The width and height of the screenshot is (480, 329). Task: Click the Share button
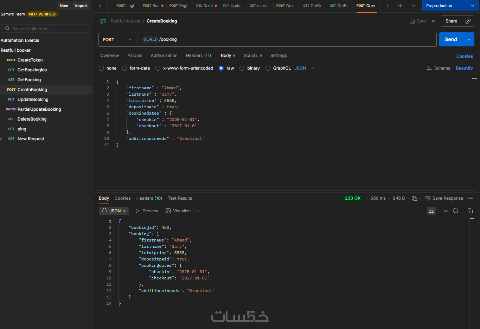(451, 21)
